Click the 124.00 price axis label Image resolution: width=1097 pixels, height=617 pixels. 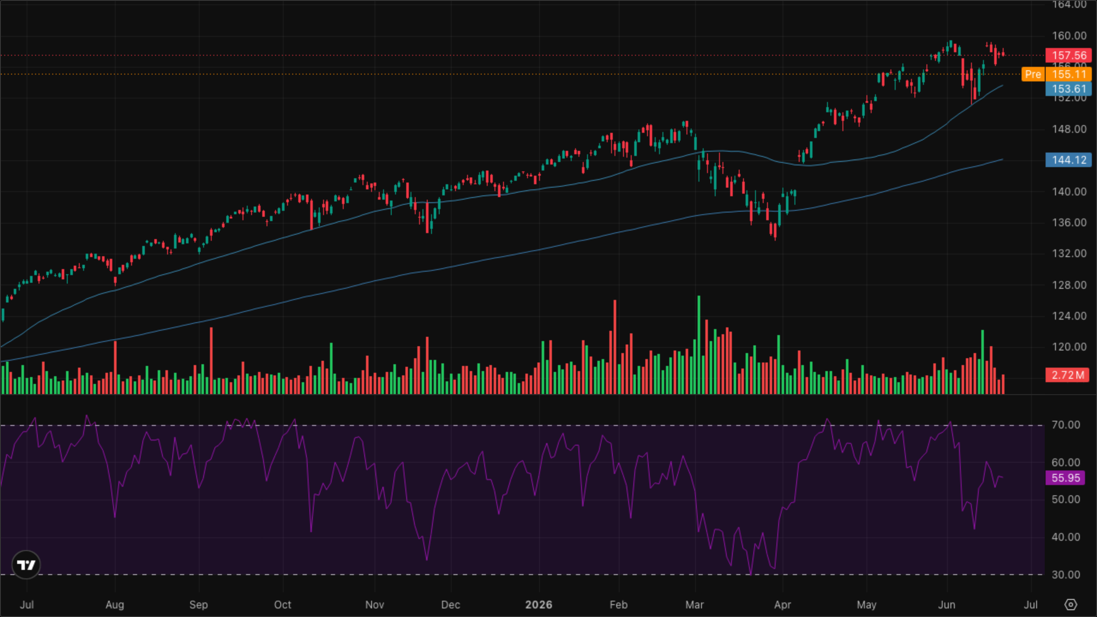coord(1069,316)
